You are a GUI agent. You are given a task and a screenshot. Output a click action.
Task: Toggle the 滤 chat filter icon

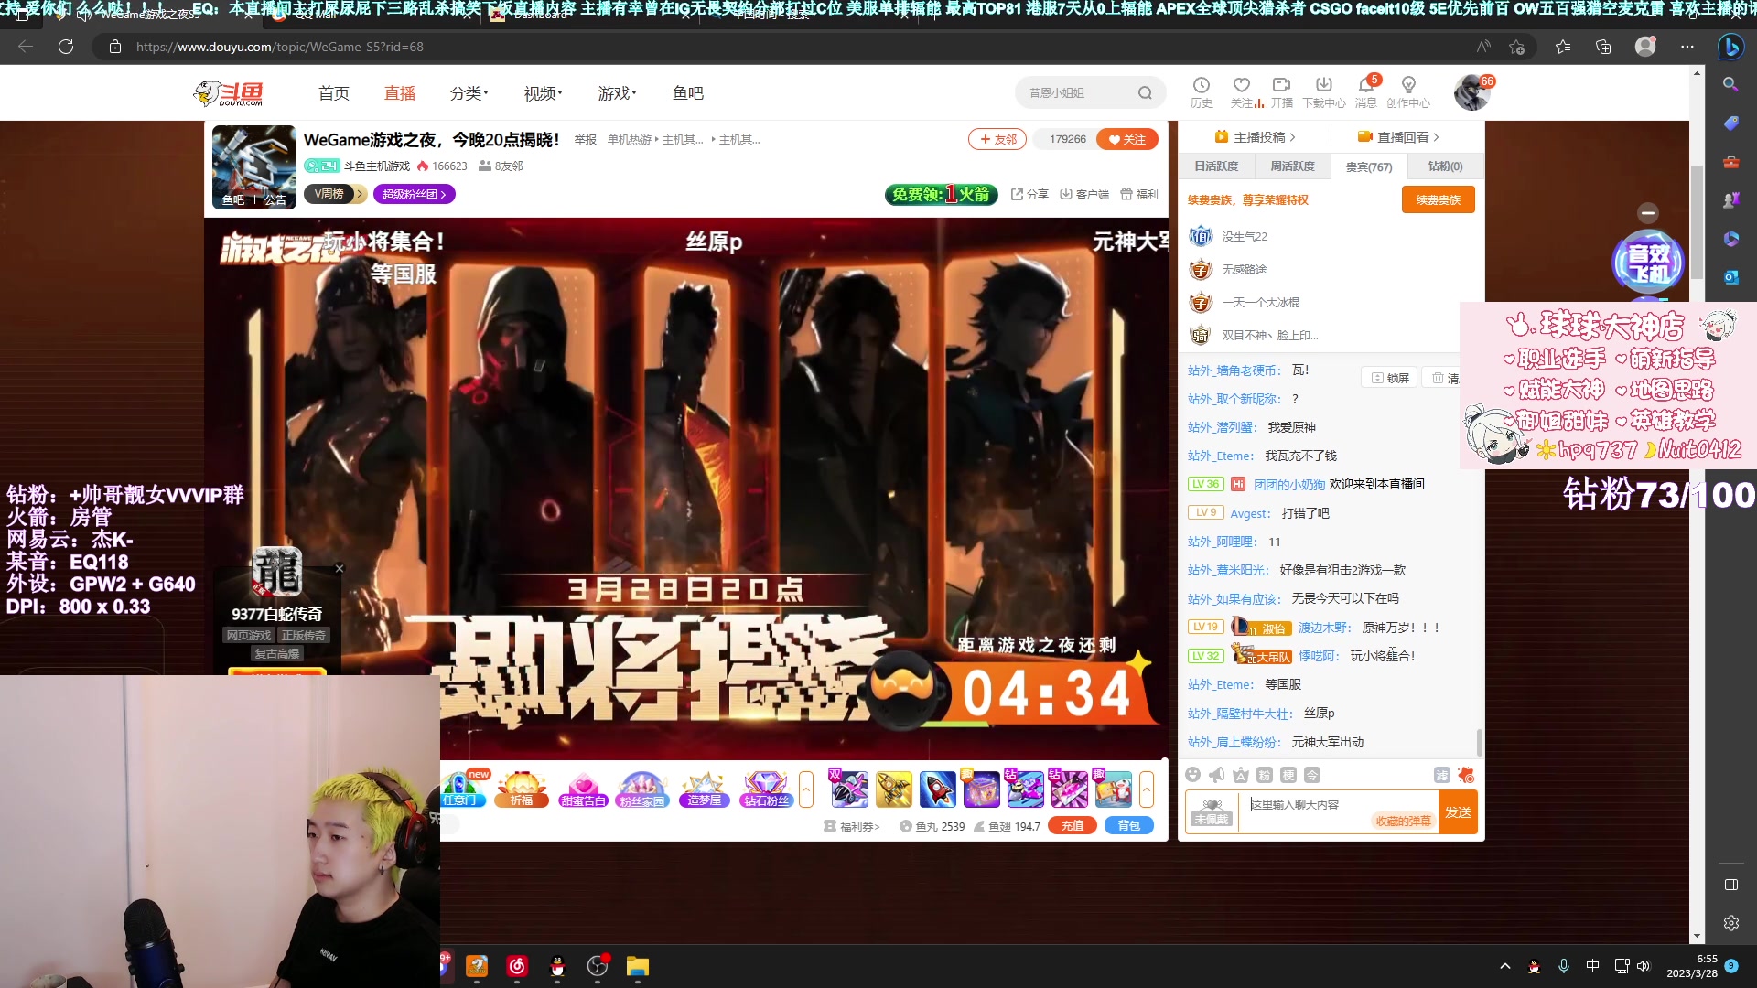(x=1441, y=775)
